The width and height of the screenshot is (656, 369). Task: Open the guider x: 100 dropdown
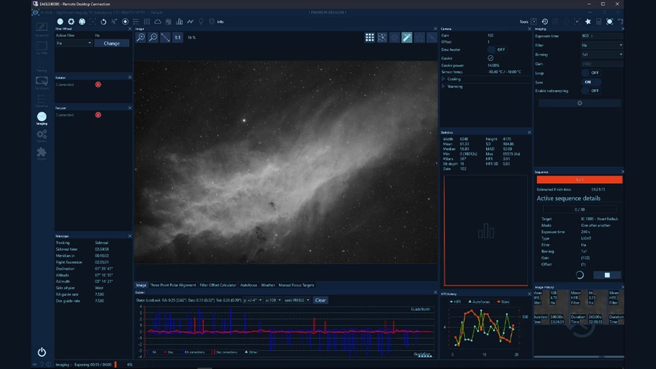272,300
